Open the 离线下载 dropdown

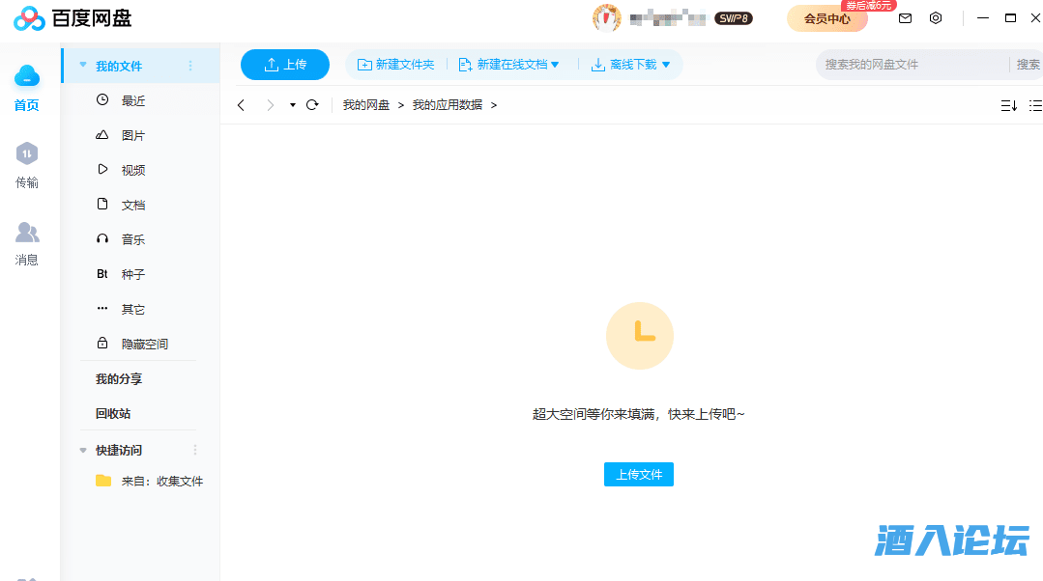[x=664, y=65]
